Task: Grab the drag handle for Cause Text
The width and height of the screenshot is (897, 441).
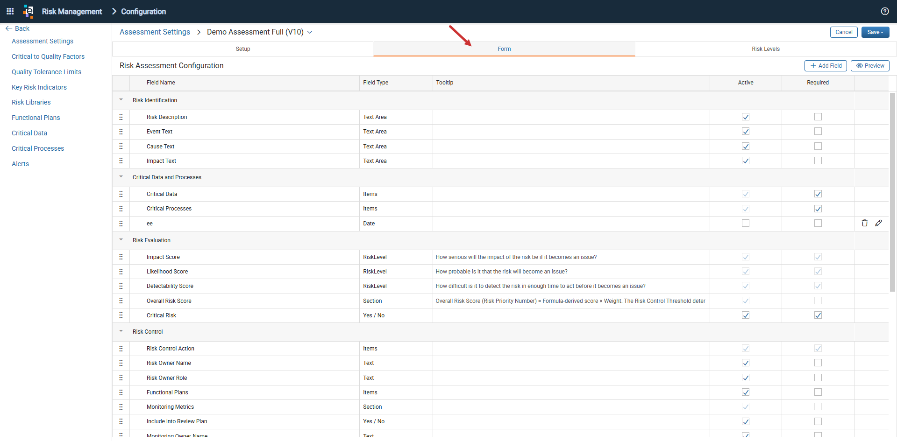Action: (121, 147)
